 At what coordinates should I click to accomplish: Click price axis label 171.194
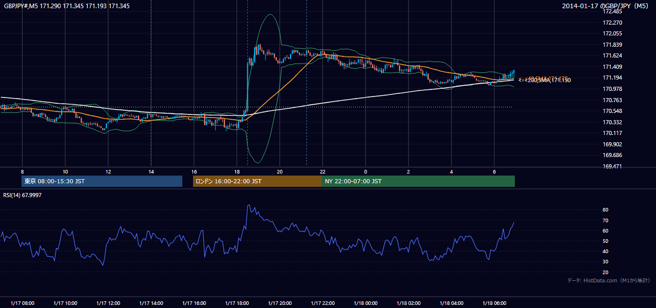pyautogui.click(x=613, y=78)
